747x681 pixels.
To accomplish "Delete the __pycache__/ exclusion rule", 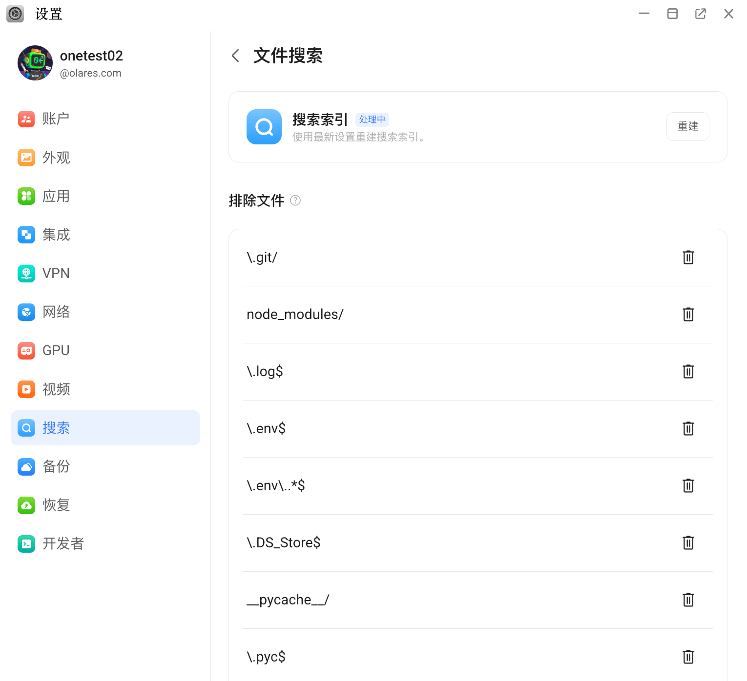I will tap(688, 600).
